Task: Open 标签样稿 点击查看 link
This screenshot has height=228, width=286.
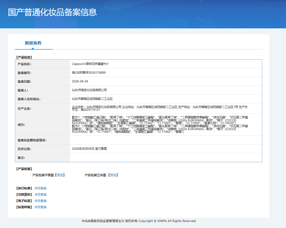Action: point(41,207)
